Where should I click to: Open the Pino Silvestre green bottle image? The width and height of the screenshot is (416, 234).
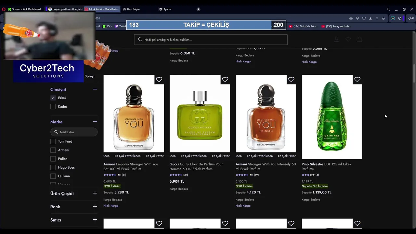[332, 117]
